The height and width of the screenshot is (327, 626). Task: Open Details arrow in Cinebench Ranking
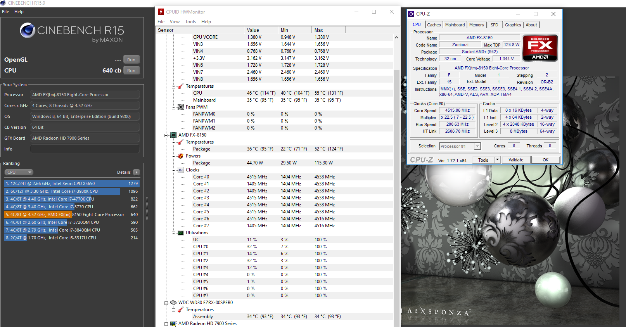[136, 172]
